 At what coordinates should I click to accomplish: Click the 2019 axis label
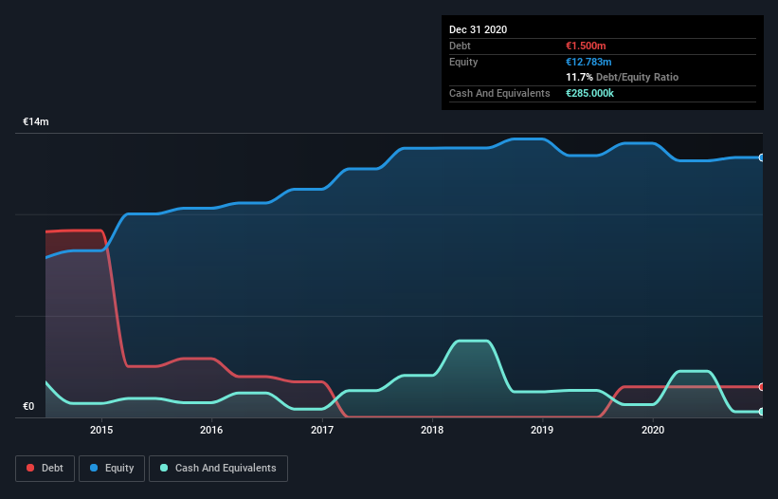tap(542, 430)
